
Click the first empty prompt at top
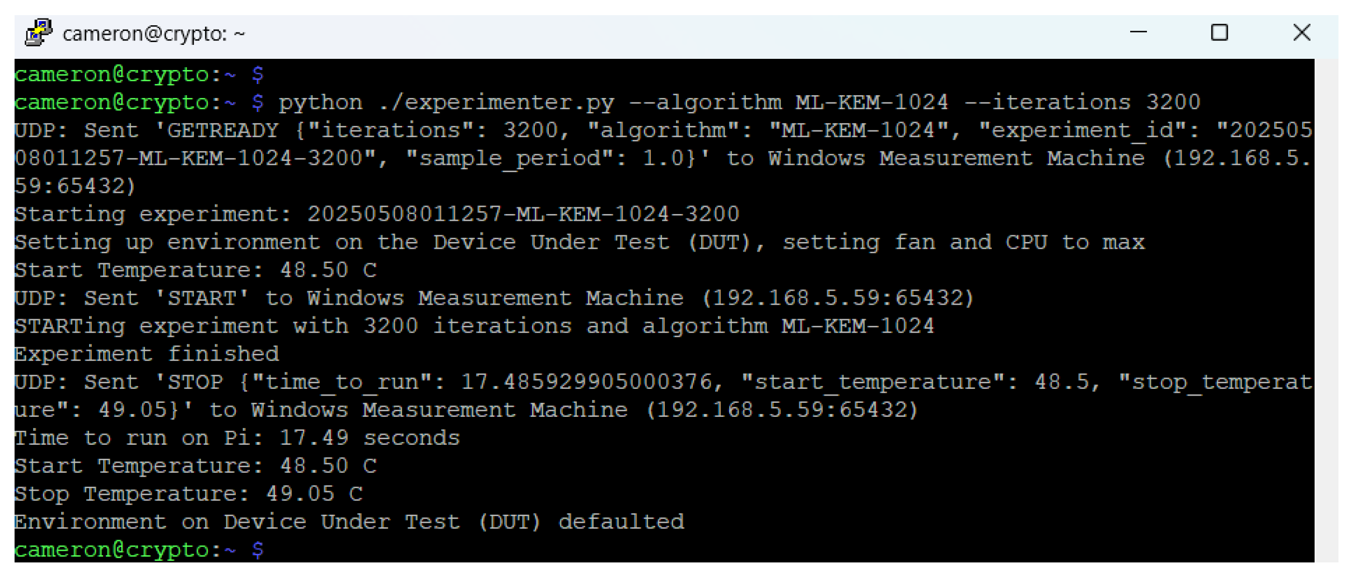coord(139,75)
